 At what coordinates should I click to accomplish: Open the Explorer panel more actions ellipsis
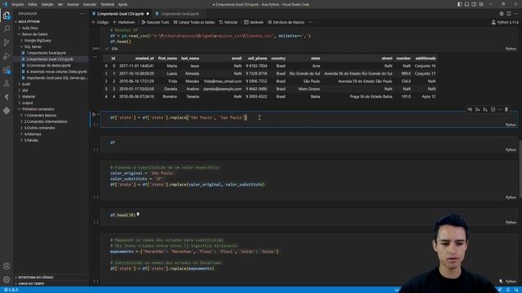[82, 14]
